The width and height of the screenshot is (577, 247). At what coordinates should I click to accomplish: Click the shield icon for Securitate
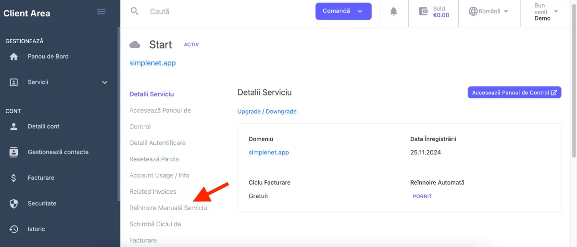point(14,204)
